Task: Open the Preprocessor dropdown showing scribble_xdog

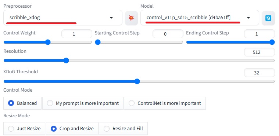Action: coord(62,18)
